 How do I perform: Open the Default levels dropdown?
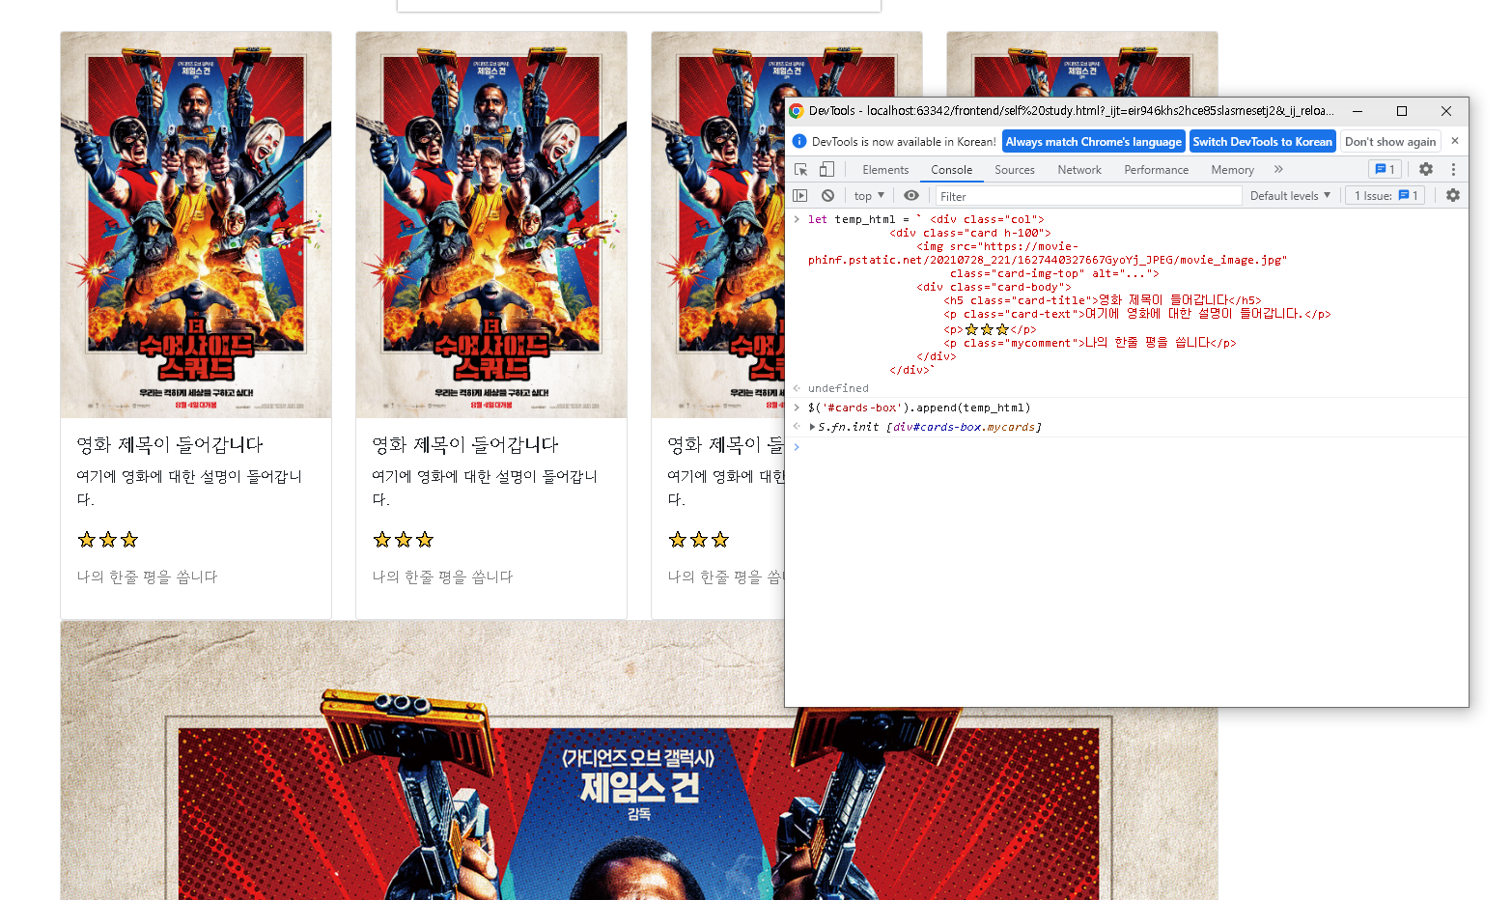[1290, 196]
